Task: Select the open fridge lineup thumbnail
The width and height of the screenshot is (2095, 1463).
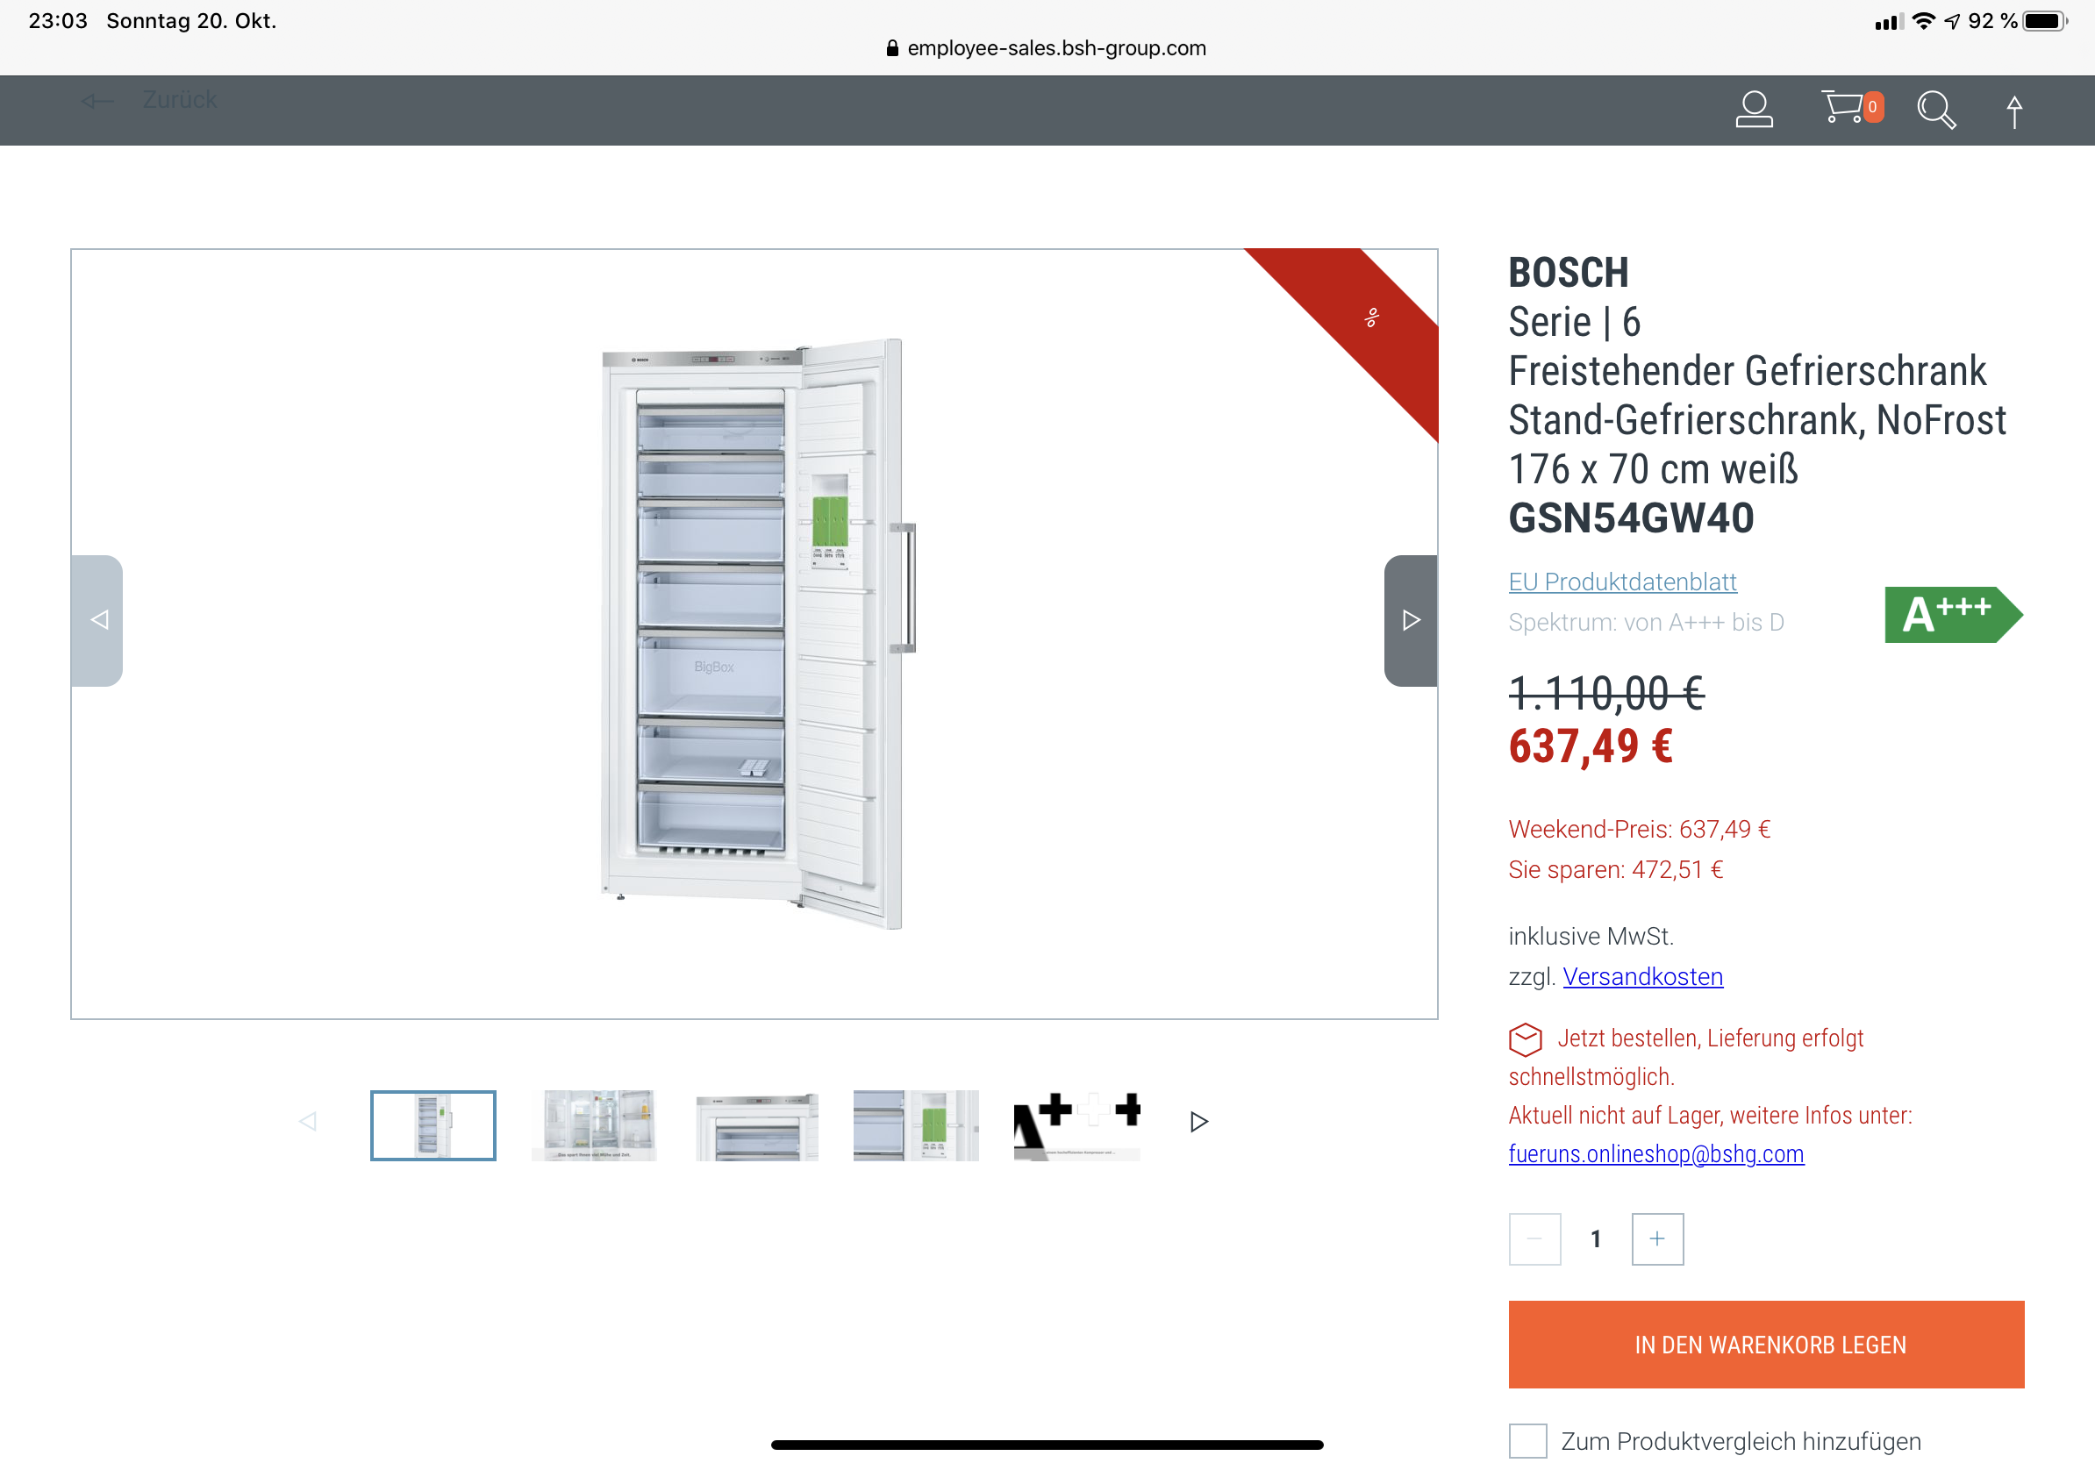Action: [594, 1125]
